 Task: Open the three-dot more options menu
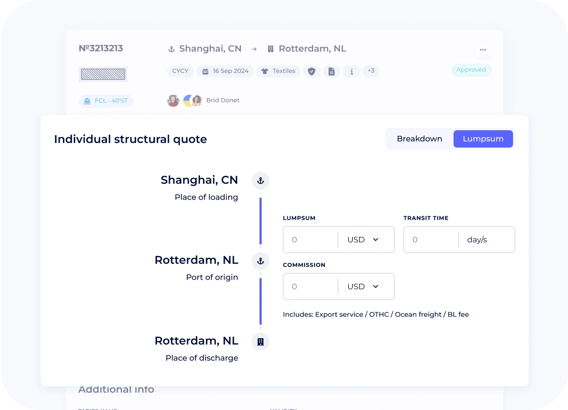tap(483, 50)
